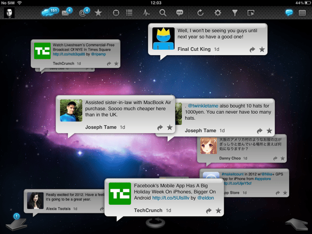312x234 pixels.
Task: Open the filter funnel icon
Action: (x=235, y=13)
